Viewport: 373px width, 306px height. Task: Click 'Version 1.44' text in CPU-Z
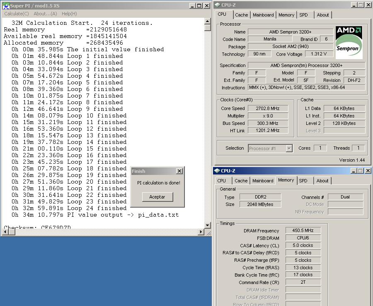pyautogui.click(x=352, y=160)
